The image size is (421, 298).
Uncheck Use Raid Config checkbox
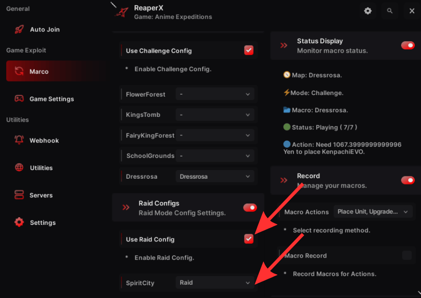coord(249,239)
